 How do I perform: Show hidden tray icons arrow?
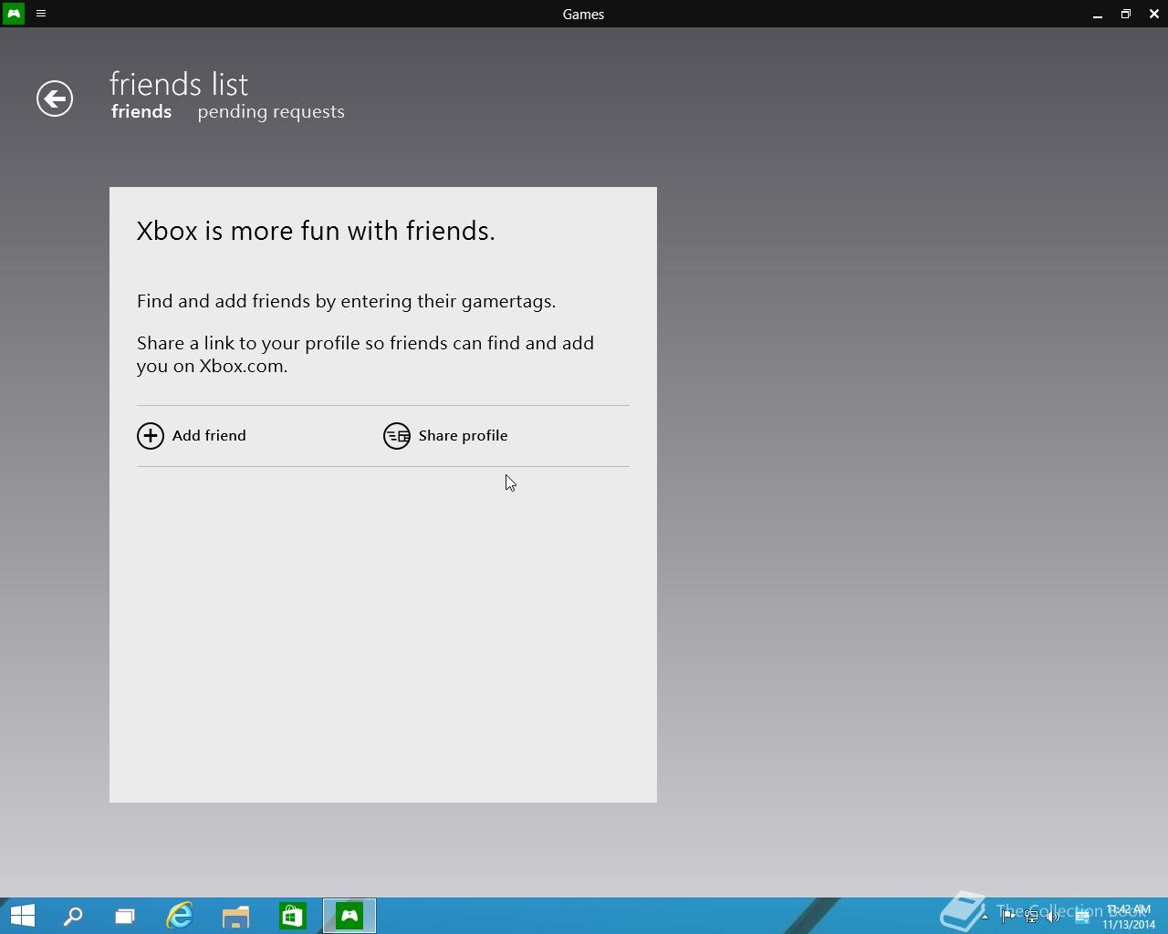[985, 917]
